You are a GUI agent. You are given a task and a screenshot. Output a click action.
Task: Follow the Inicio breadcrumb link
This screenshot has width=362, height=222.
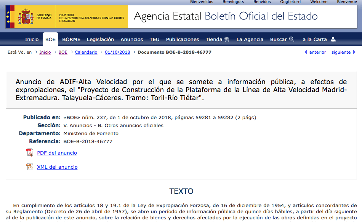pyautogui.click(x=45, y=52)
